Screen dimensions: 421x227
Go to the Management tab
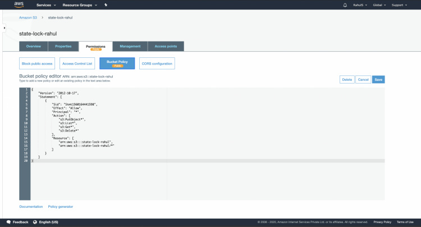pos(130,46)
